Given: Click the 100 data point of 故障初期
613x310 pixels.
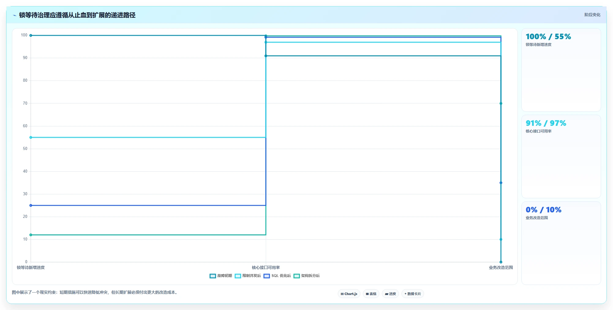Looking at the screenshot, I should [31, 35].
